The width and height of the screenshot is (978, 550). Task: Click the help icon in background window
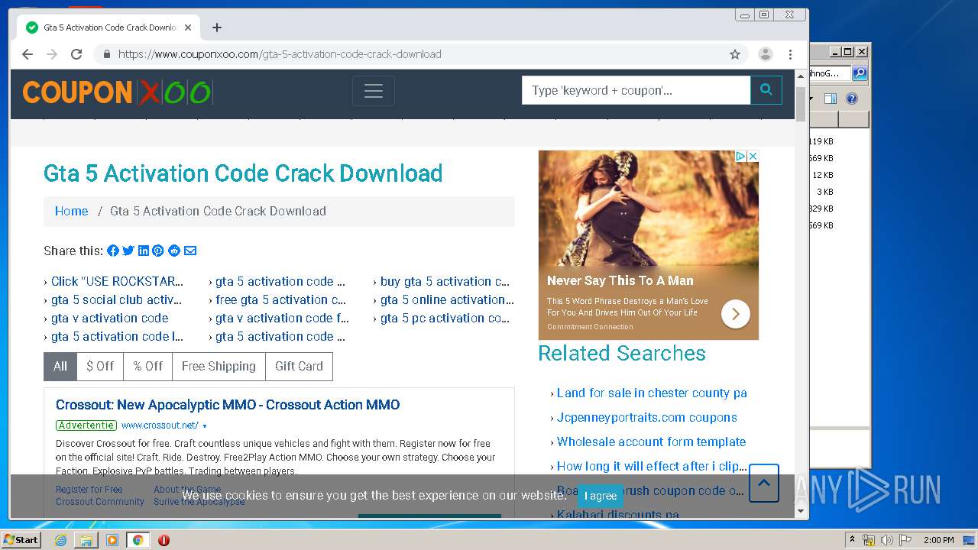pos(852,99)
